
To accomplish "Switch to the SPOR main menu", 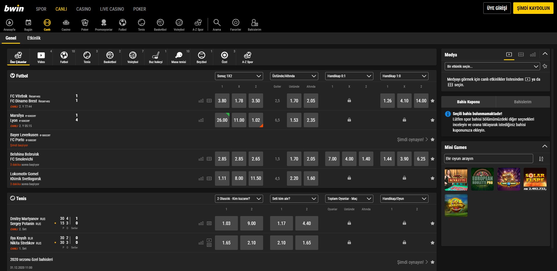I will pyautogui.click(x=41, y=9).
